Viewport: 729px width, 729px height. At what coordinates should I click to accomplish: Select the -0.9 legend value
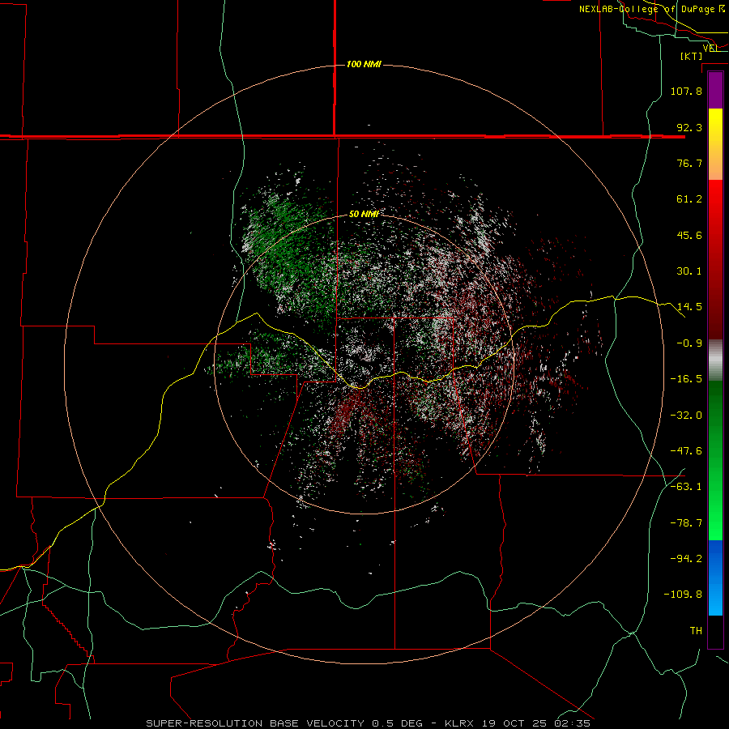click(689, 343)
